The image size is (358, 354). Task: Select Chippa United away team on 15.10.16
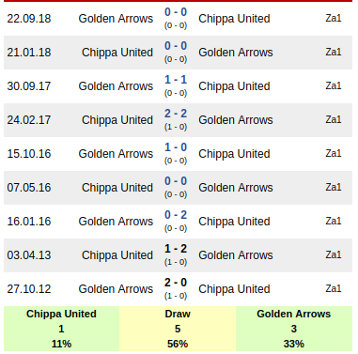pos(234,154)
